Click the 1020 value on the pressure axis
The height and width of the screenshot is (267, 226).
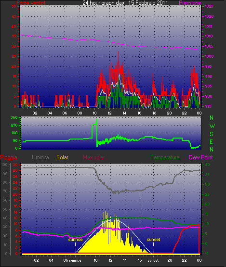point(209,16)
